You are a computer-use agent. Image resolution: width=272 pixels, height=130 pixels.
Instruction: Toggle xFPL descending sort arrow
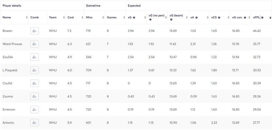point(270,18)
